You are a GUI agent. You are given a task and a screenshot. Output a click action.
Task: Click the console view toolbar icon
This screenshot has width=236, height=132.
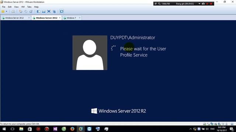(62, 11)
